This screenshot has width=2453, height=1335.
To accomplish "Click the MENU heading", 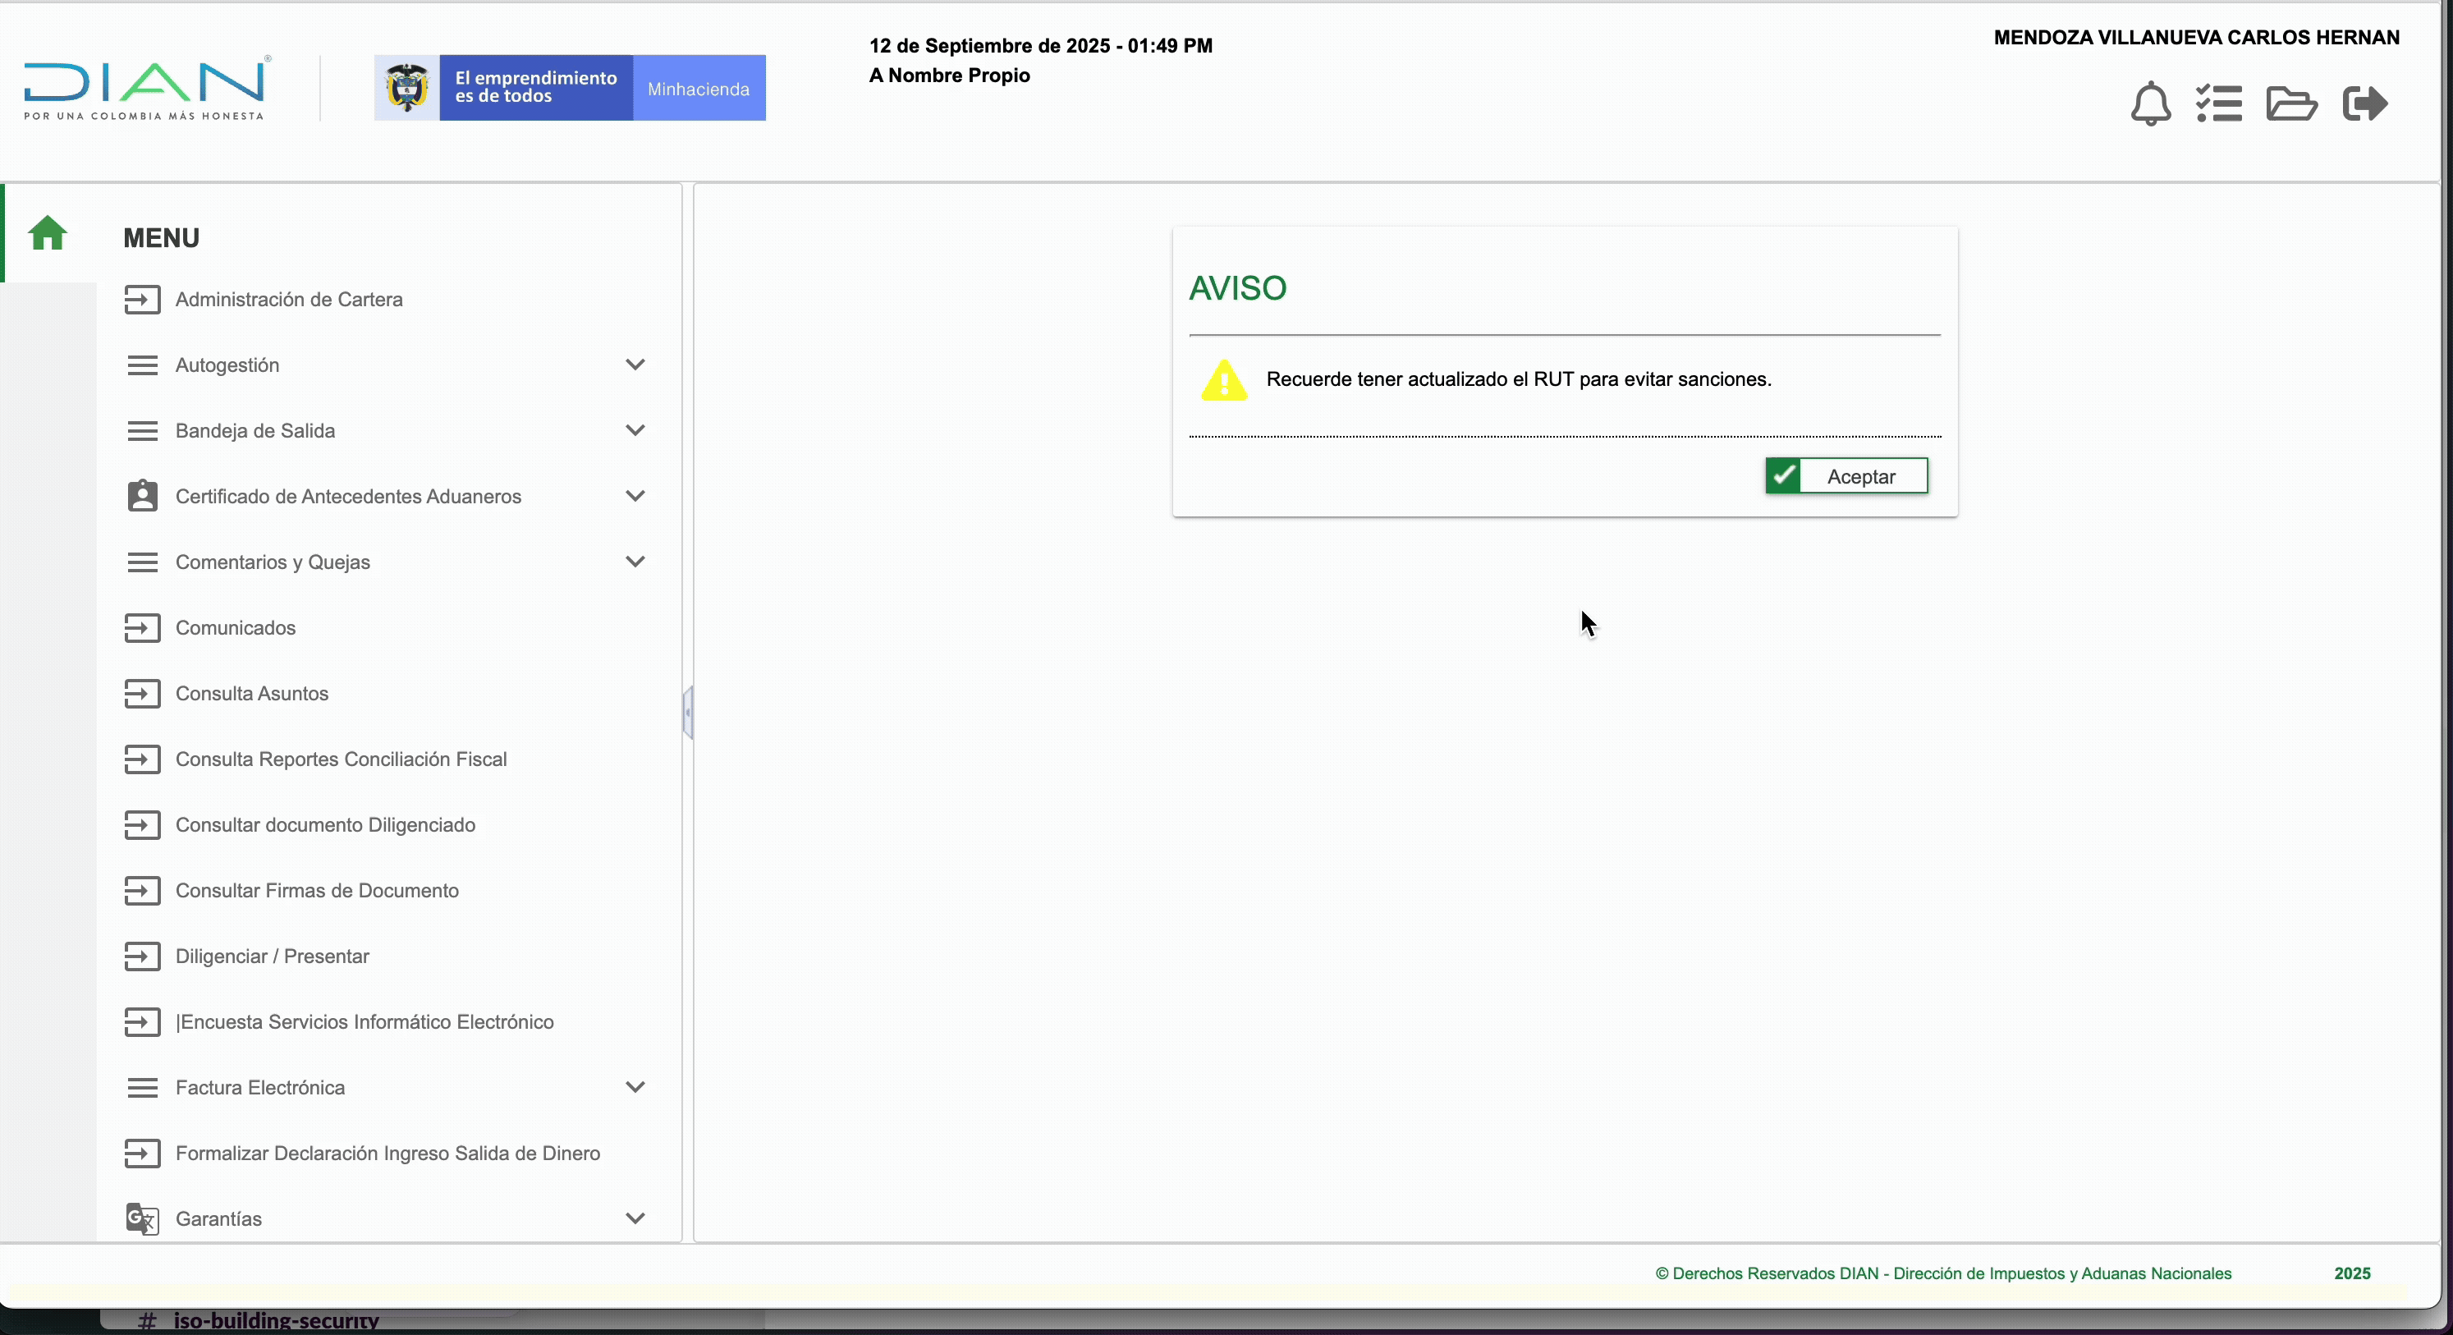I will point(161,238).
